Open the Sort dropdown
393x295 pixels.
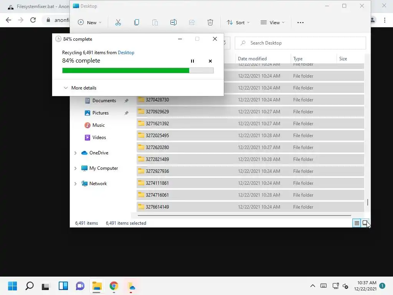click(238, 23)
